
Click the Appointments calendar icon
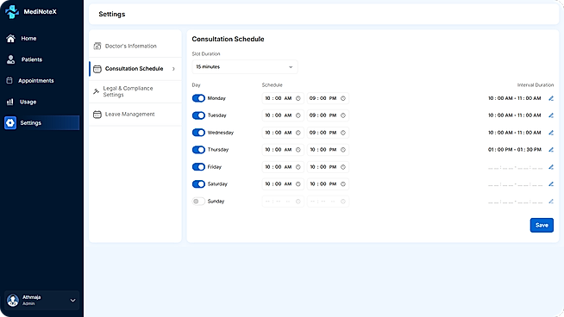[x=9, y=80]
